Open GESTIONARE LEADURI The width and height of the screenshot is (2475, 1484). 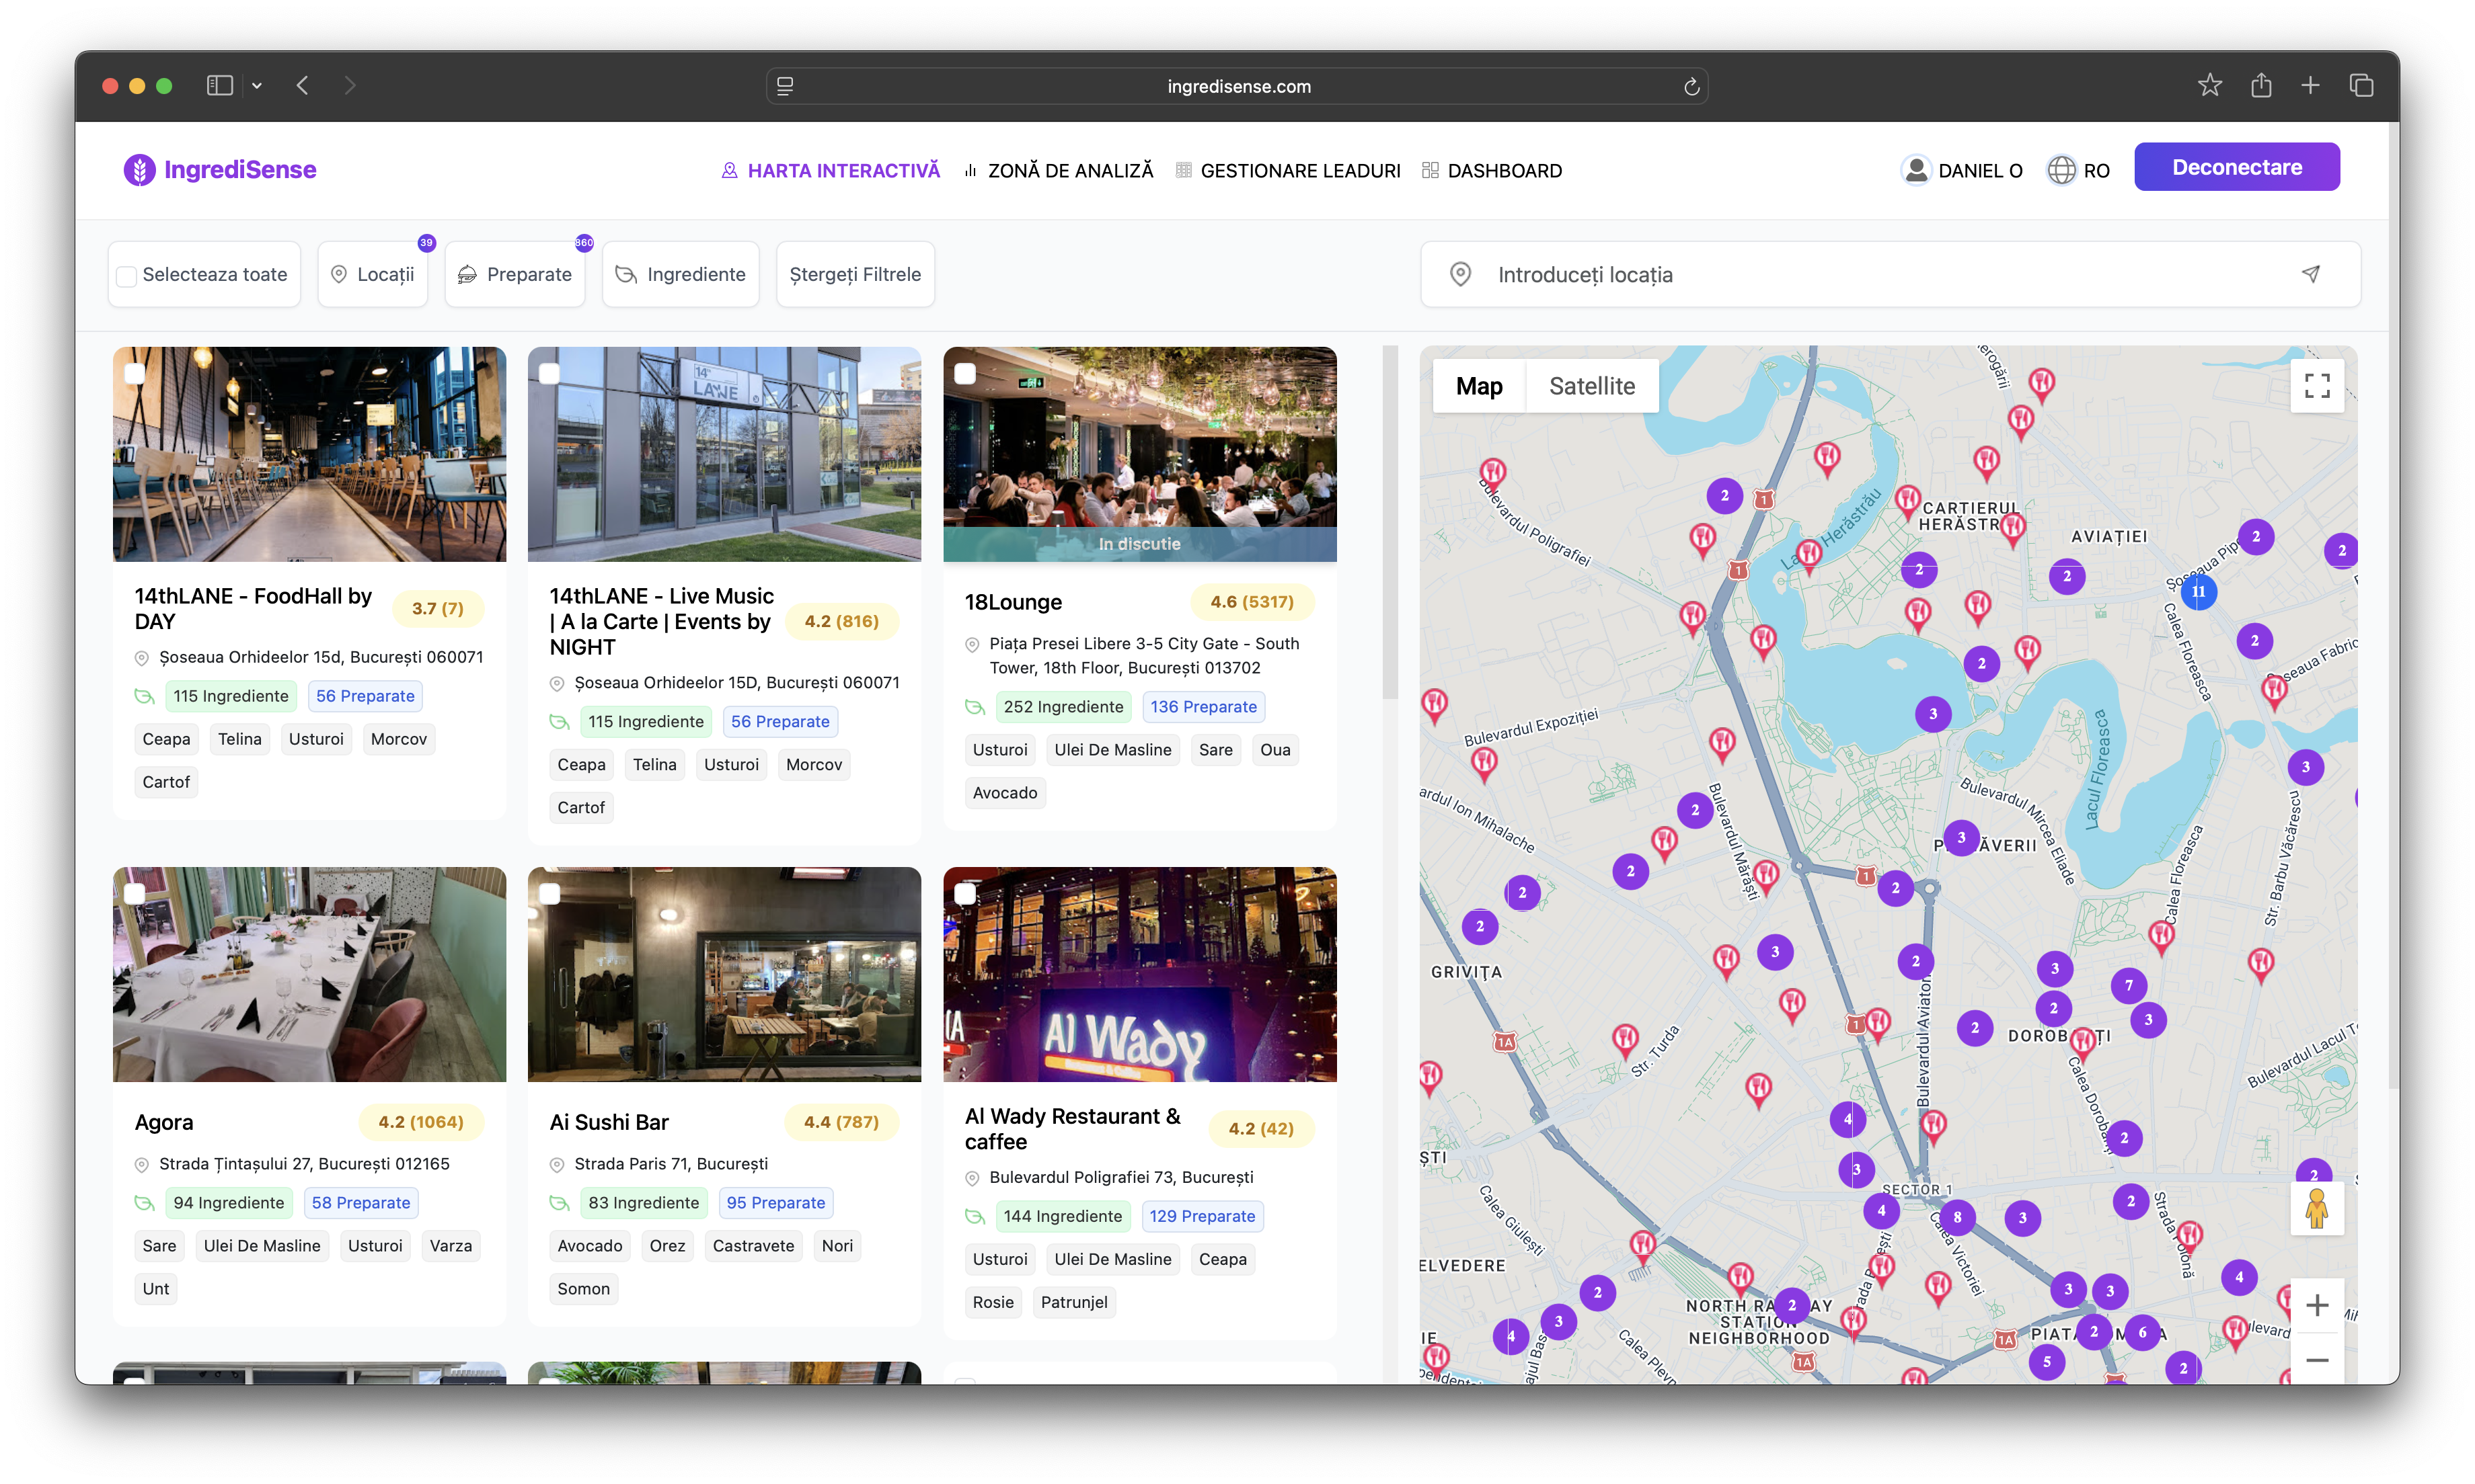(1289, 171)
